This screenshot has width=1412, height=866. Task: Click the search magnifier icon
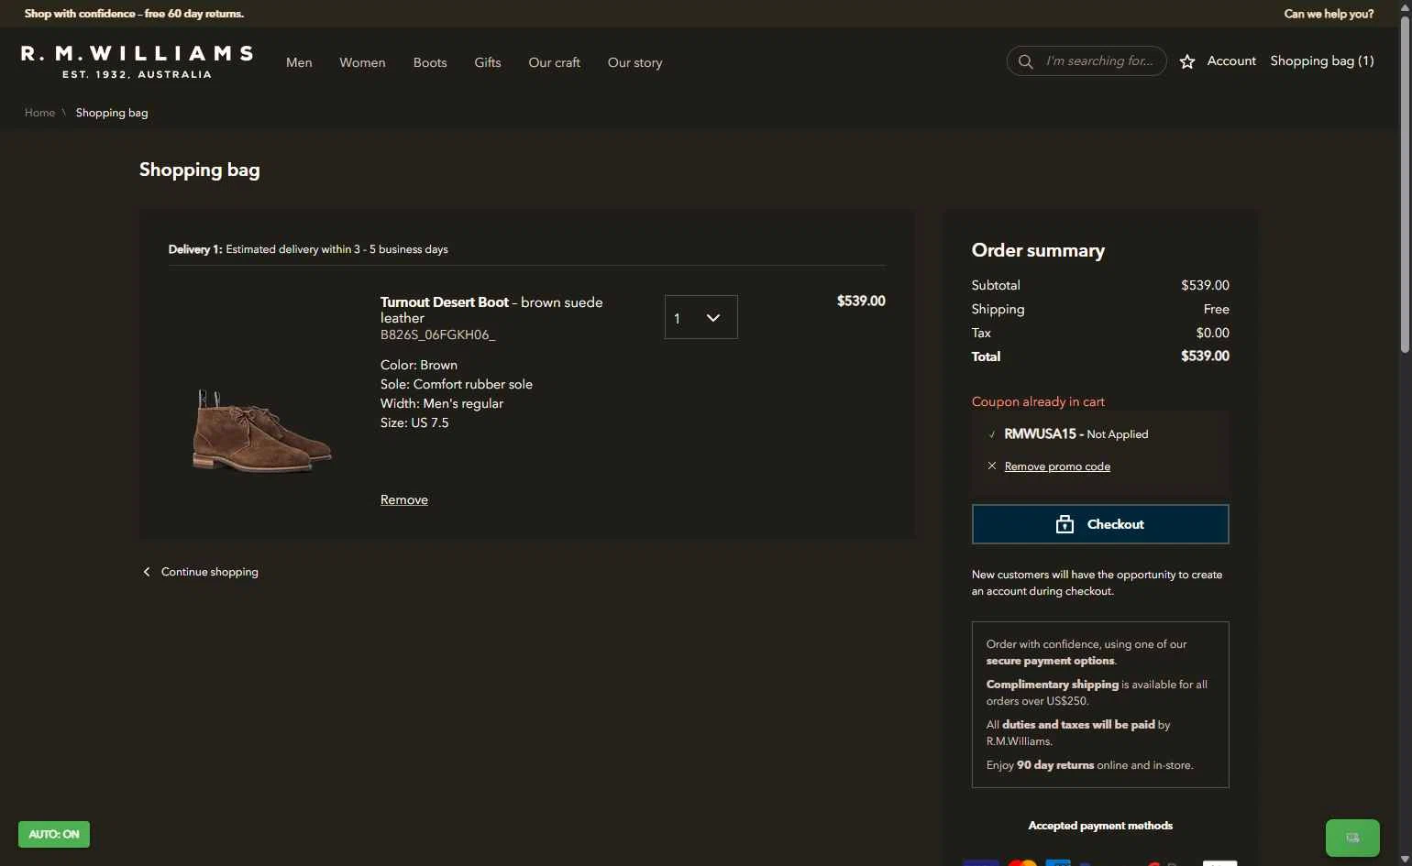(1026, 61)
